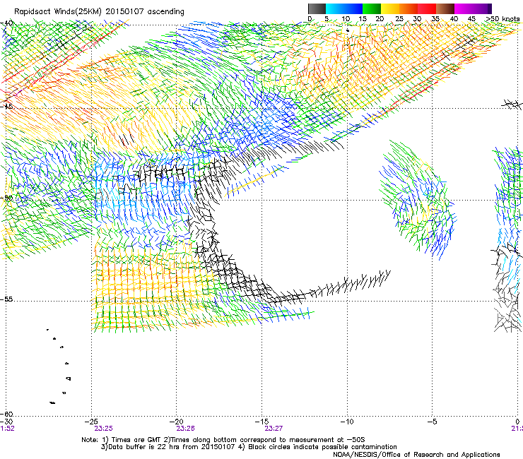Click the '10' legend scale label
This screenshot has width=523, height=459.
tap(346, 19)
